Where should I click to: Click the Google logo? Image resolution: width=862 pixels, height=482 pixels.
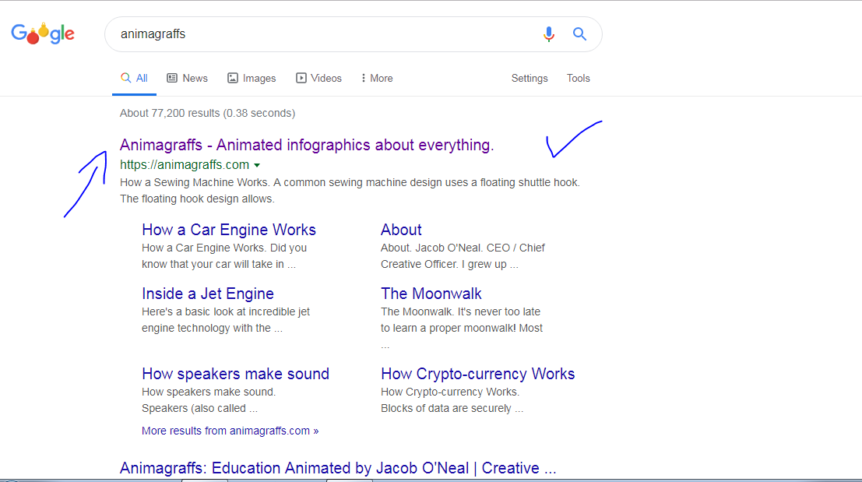[x=43, y=34]
